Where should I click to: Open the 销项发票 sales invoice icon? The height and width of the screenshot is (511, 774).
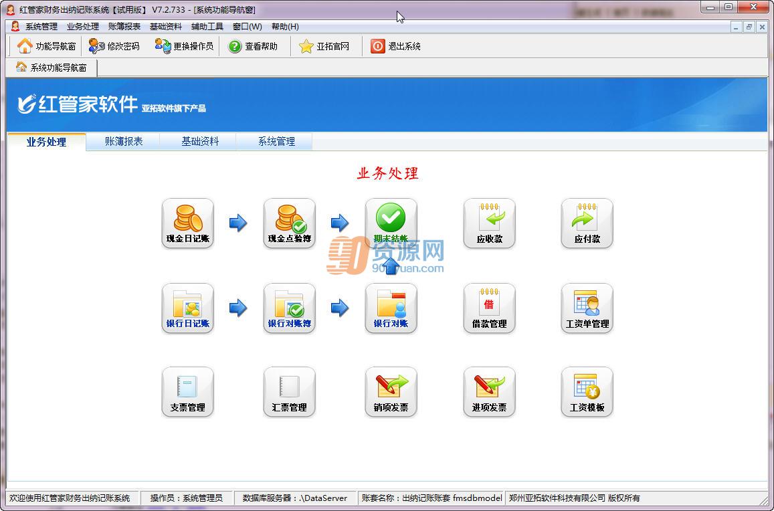(x=391, y=392)
